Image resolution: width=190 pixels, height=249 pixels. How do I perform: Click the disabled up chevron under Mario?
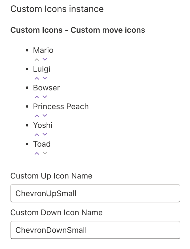tap(37, 59)
